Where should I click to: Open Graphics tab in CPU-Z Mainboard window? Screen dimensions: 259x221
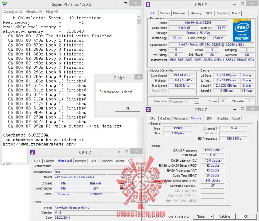tap(106, 161)
